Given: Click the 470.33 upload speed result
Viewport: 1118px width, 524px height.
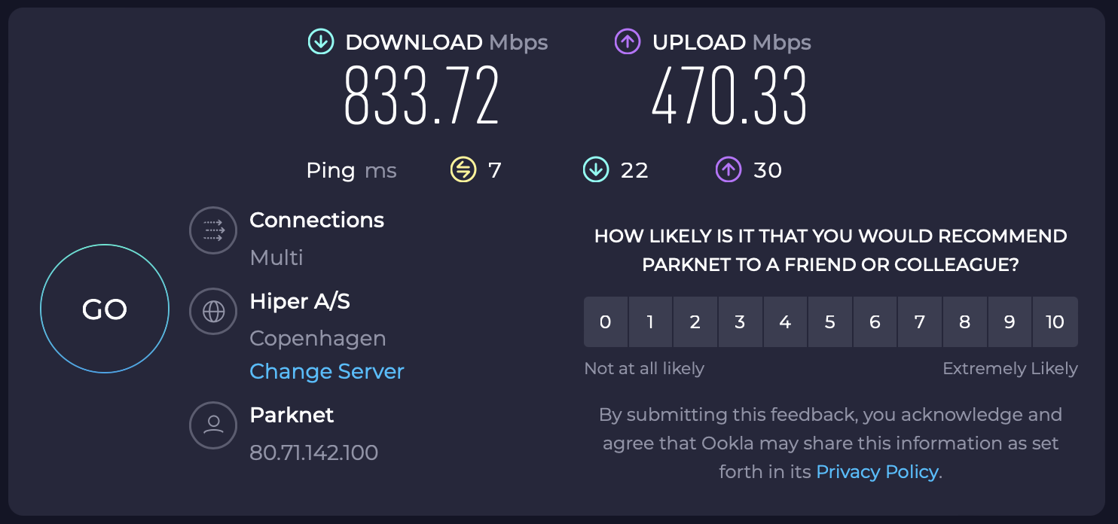Looking at the screenshot, I should (x=729, y=96).
